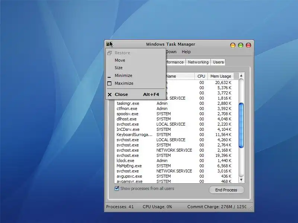Viewport: 298px width, 223px height.
Task: Select the taskmgr.exe process row
Action: coord(176,103)
